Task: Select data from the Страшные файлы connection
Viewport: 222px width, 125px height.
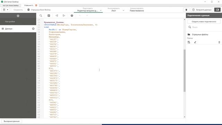Action: click(189, 42)
